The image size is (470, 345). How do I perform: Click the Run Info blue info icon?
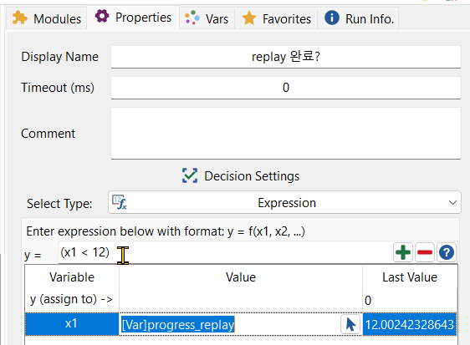332,18
